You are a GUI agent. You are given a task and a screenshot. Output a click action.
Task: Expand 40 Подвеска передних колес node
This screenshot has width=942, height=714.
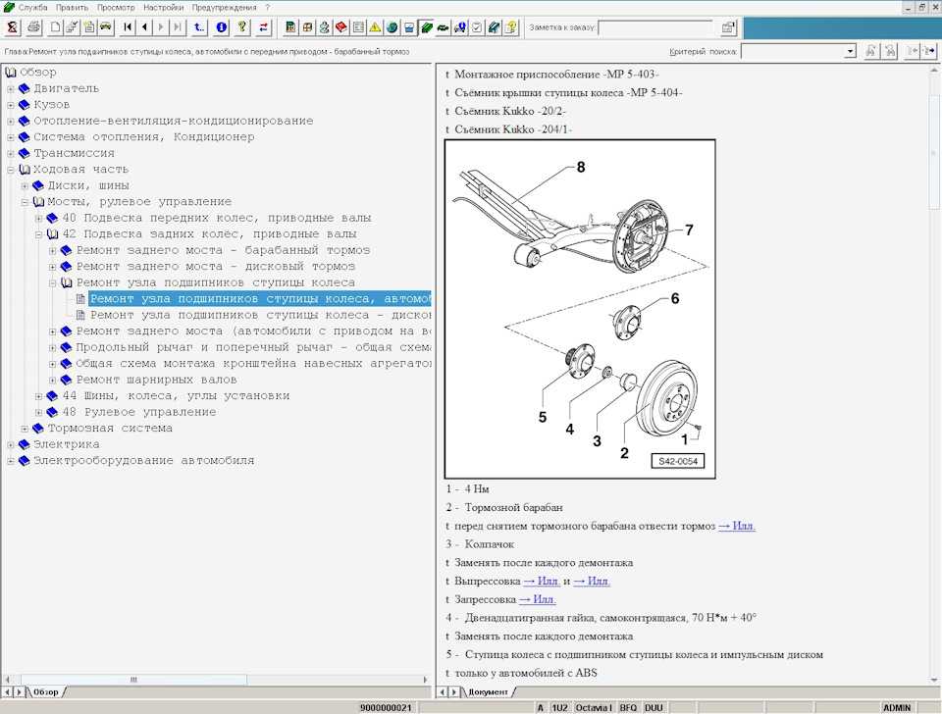pos(39,219)
